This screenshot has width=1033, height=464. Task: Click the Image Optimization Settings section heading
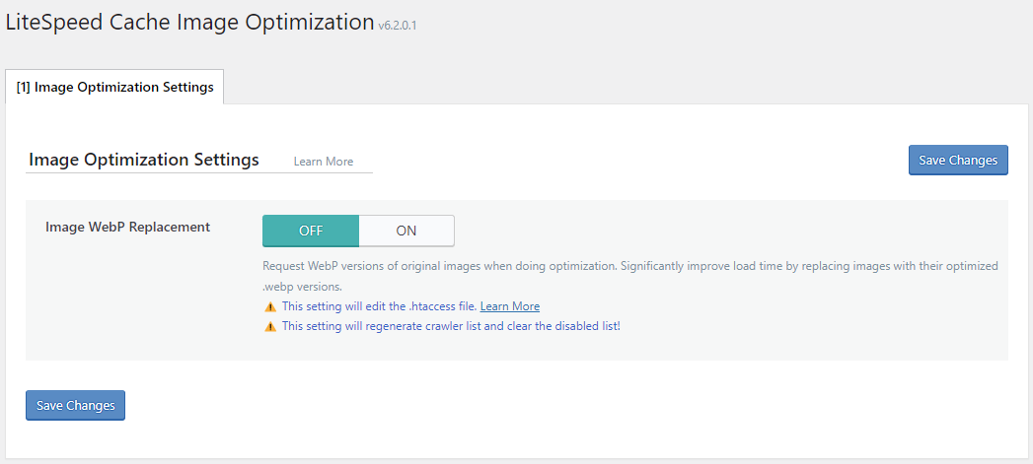144,160
